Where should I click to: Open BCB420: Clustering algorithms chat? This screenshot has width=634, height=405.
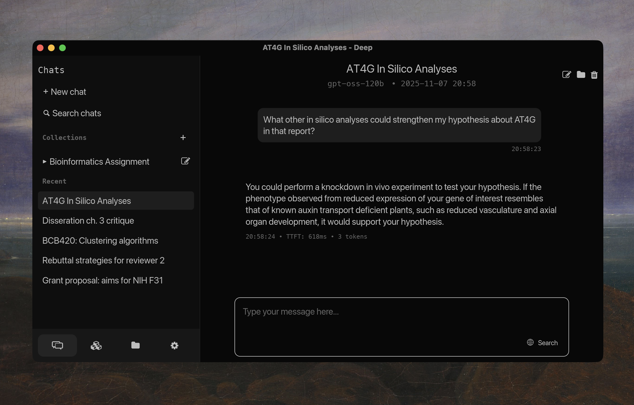click(x=100, y=241)
